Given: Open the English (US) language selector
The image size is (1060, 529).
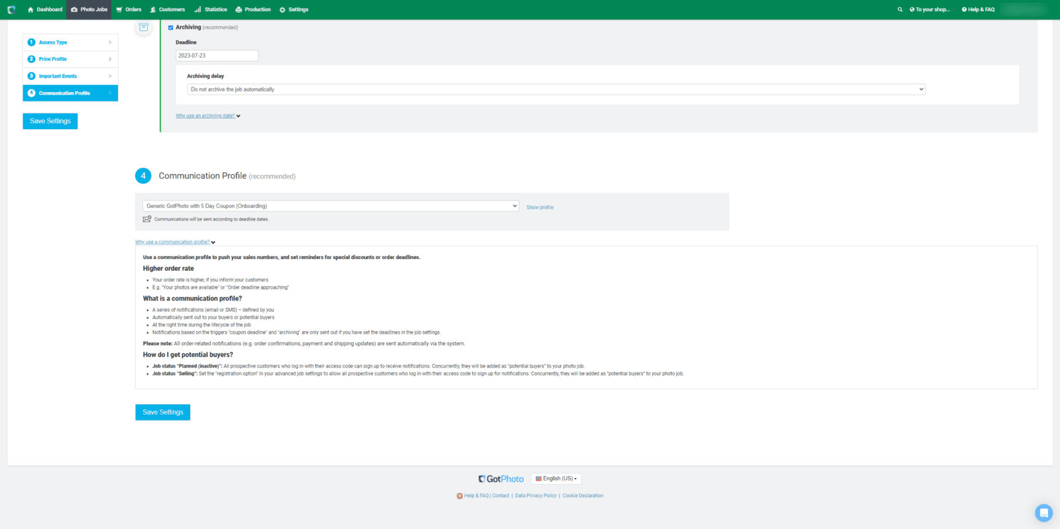Looking at the screenshot, I should click(556, 479).
